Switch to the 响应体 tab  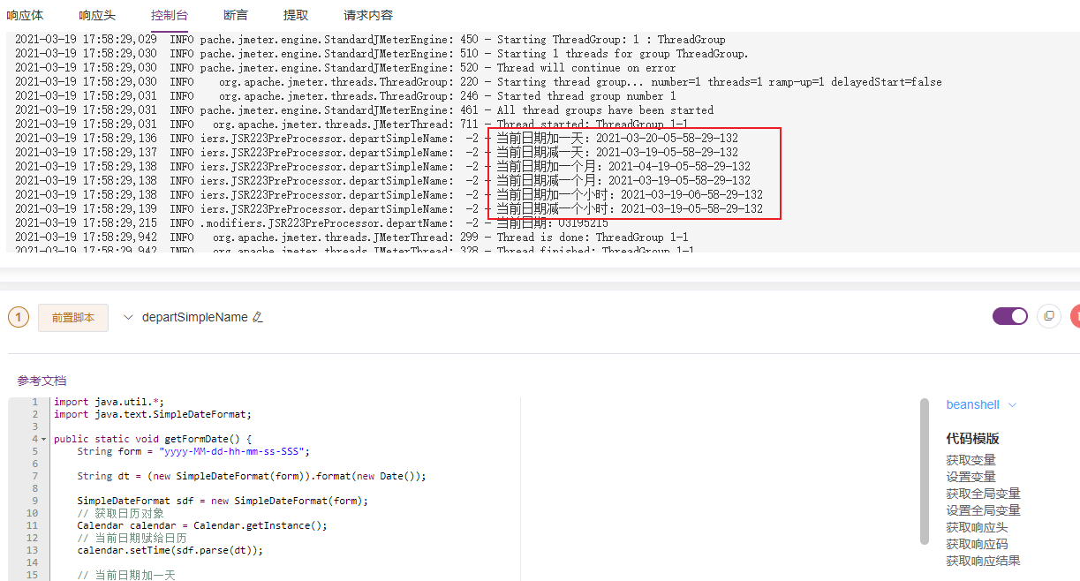[x=25, y=15]
